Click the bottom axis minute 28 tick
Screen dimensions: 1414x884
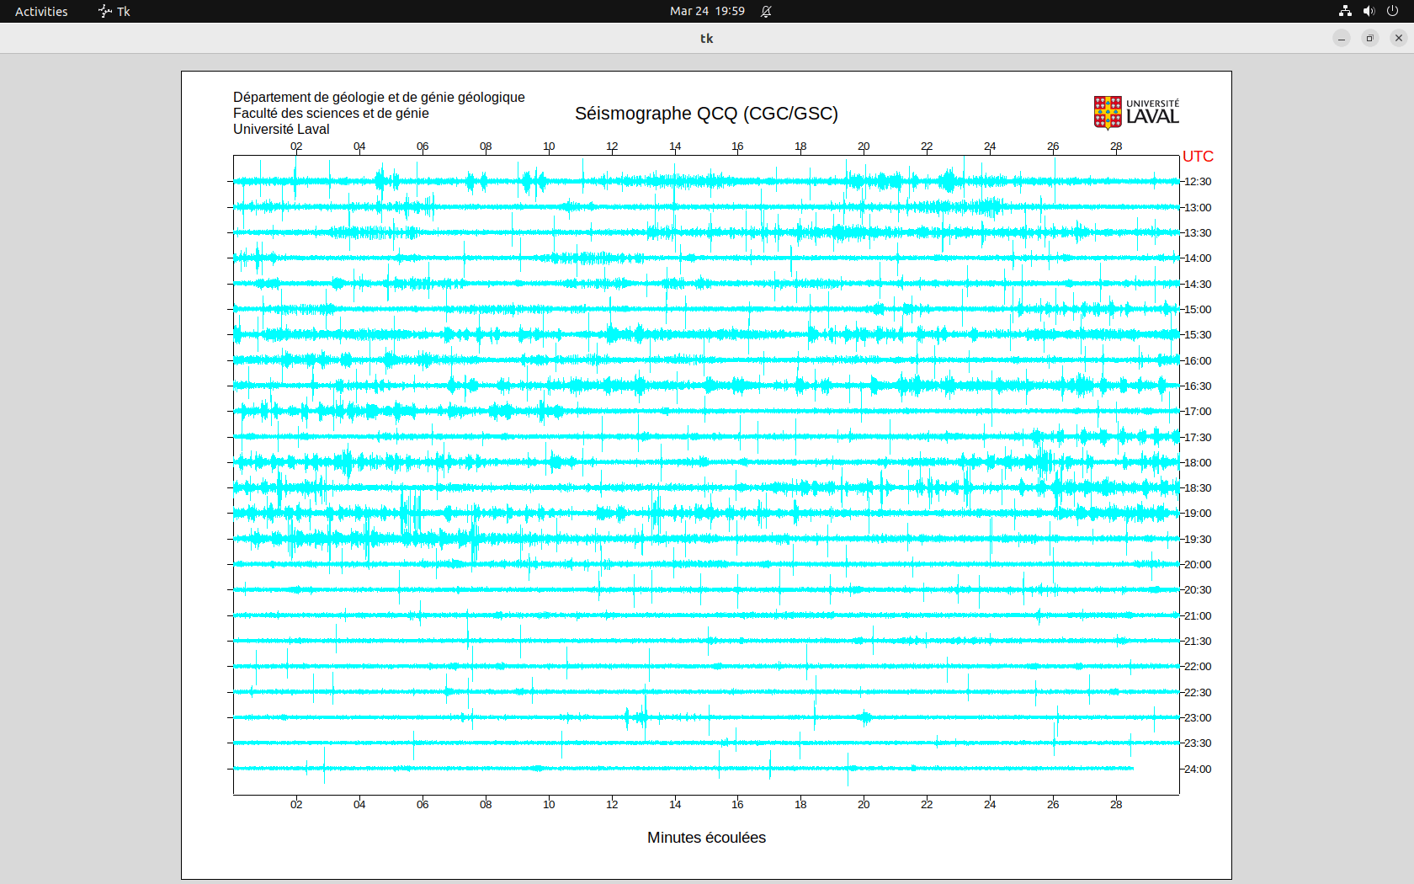(1116, 804)
